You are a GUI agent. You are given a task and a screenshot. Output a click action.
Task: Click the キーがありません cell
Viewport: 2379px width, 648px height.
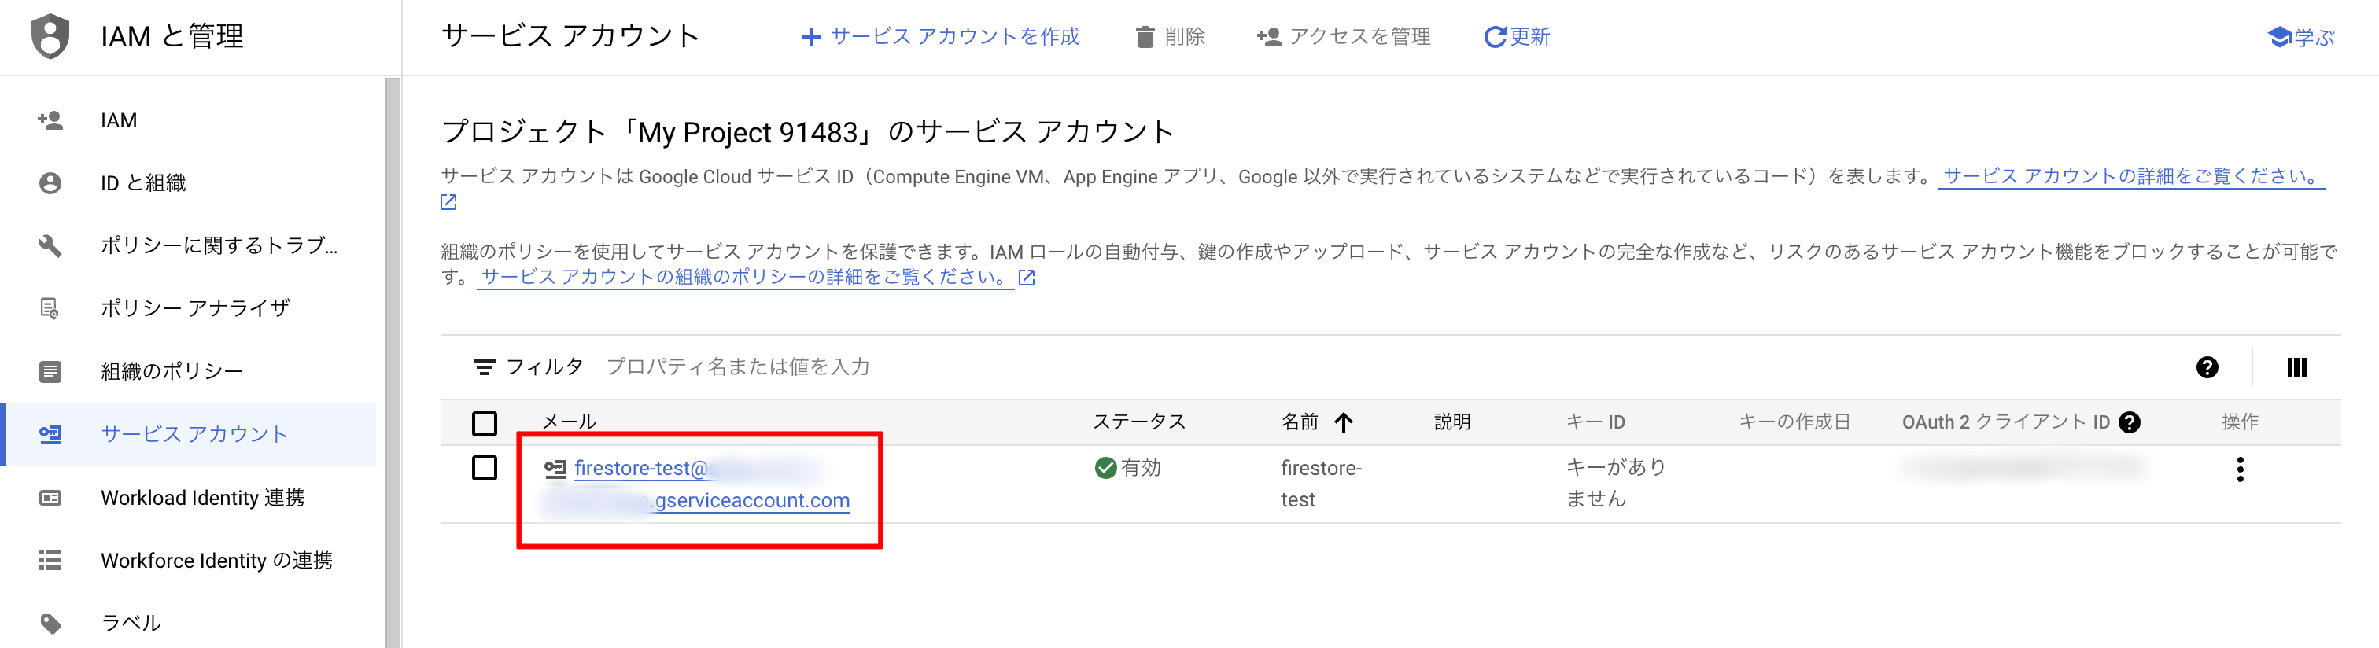[x=1615, y=483]
